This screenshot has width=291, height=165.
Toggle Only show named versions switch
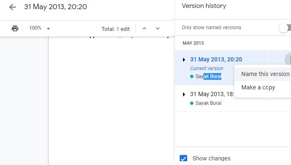click(285, 28)
